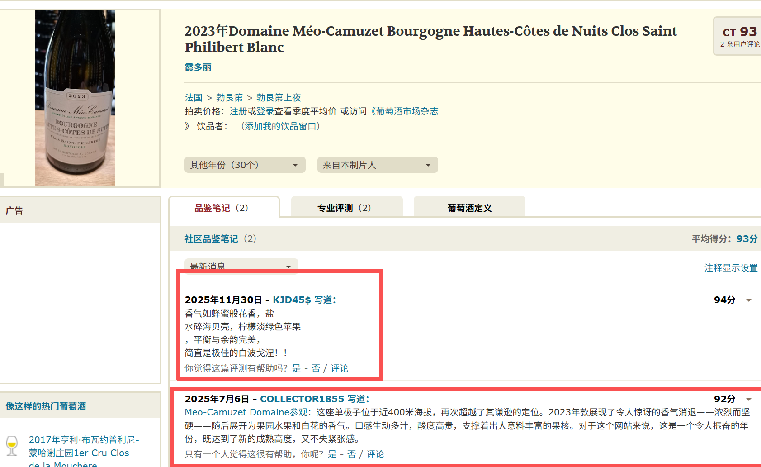Viewport: 761px width, 467px height.
Task: Click the Meo-Camuzet Domaine参观 link
Action: (x=246, y=412)
